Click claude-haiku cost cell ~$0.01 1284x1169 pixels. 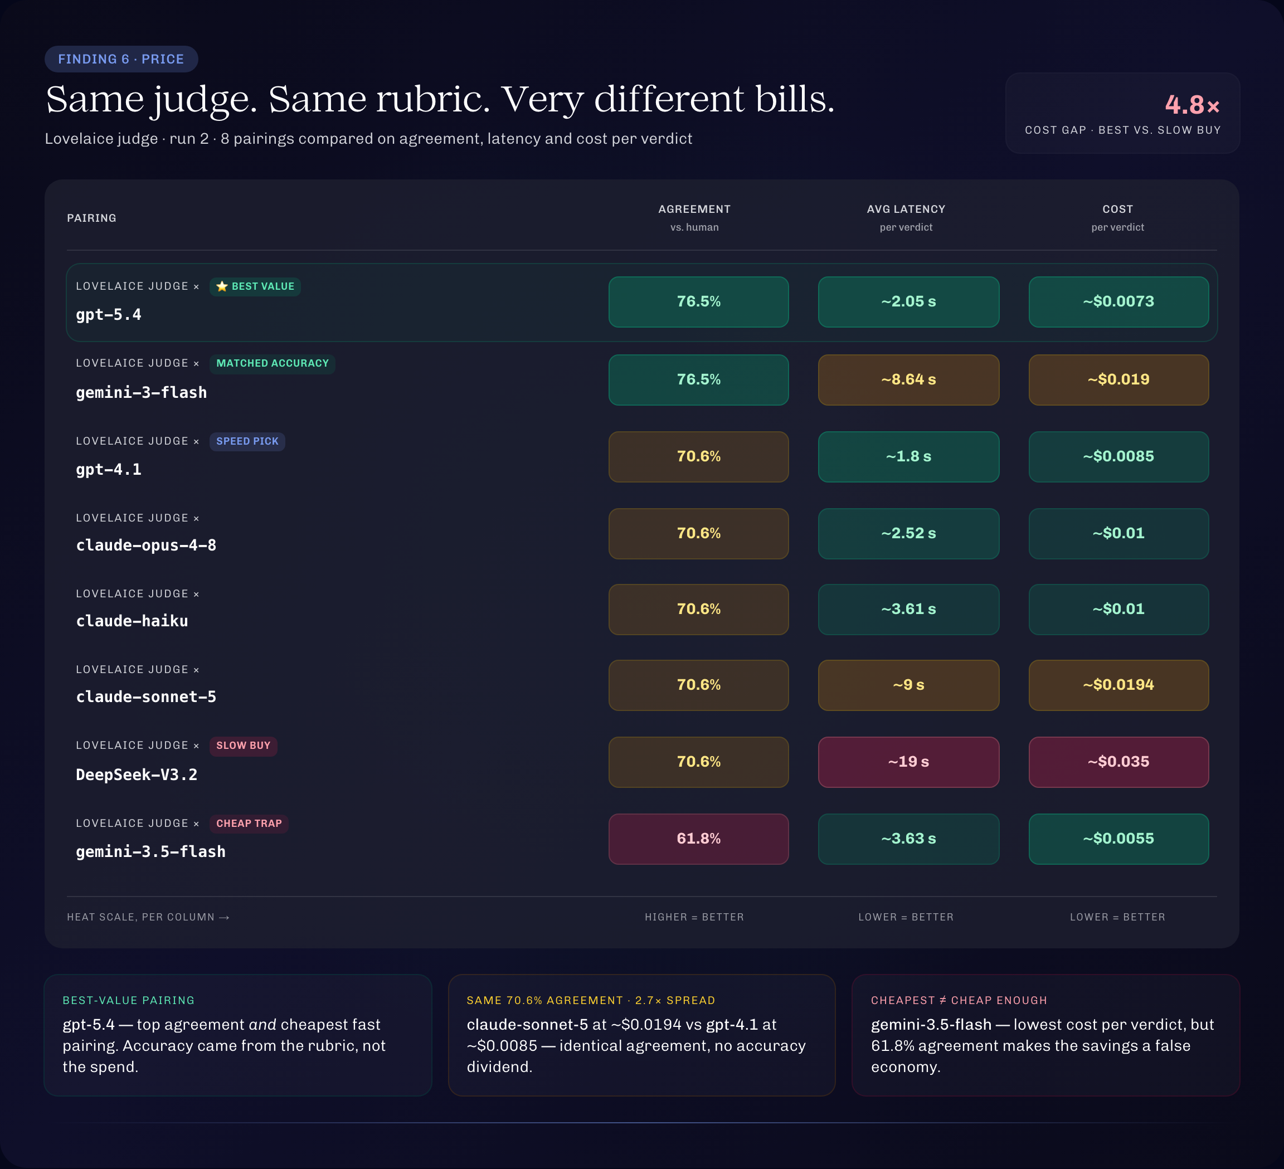point(1118,610)
